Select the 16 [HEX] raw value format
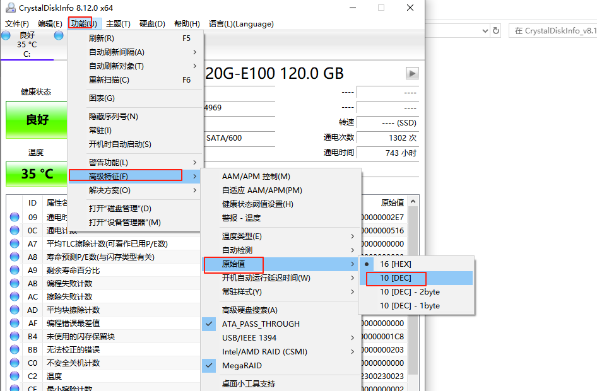This screenshot has width=597, height=391. point(417,264)
